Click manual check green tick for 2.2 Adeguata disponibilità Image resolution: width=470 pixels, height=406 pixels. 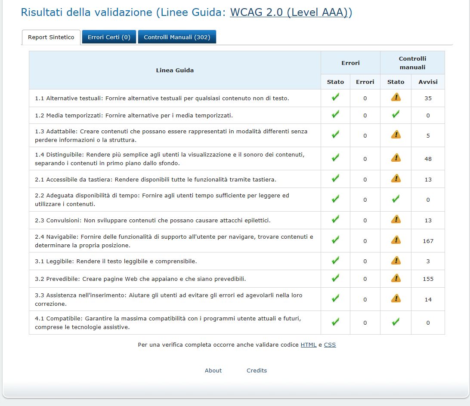click(396, 199)
